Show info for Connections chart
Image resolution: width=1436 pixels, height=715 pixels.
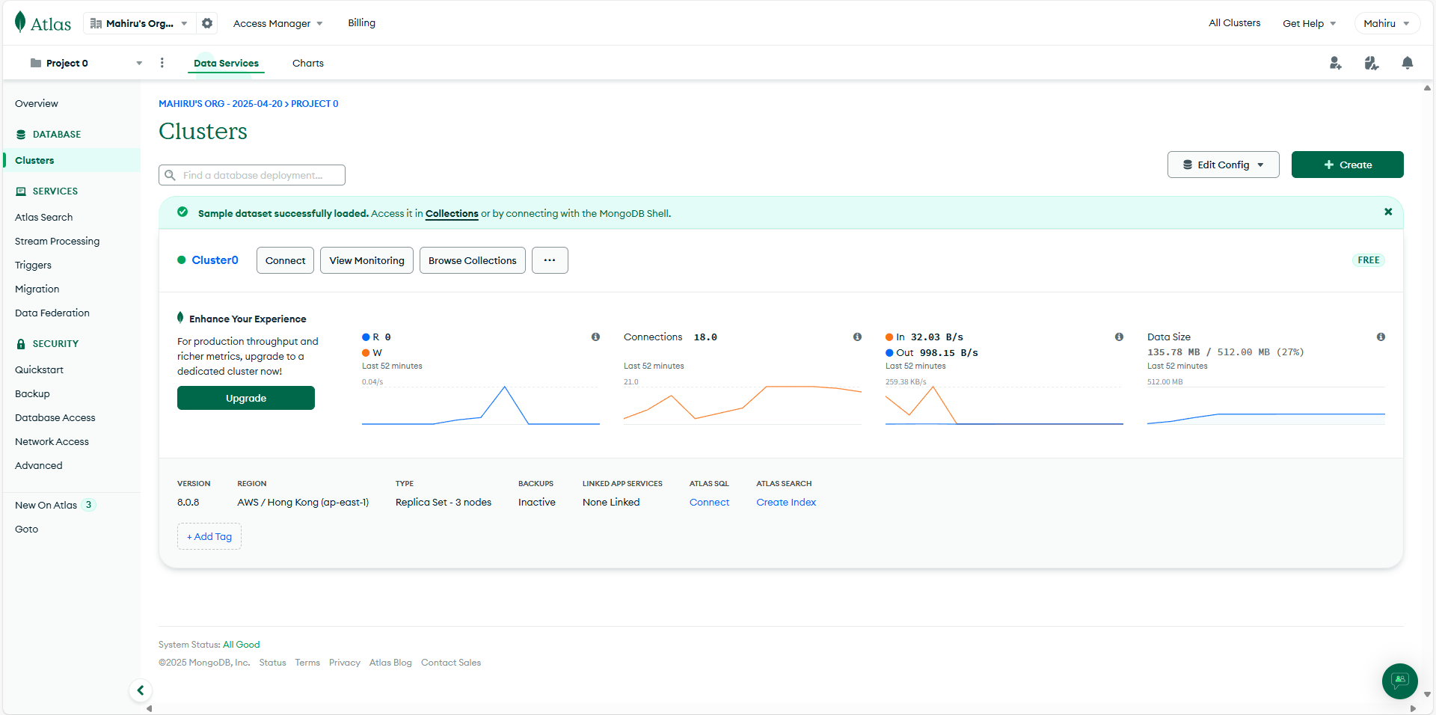(857, 337)
